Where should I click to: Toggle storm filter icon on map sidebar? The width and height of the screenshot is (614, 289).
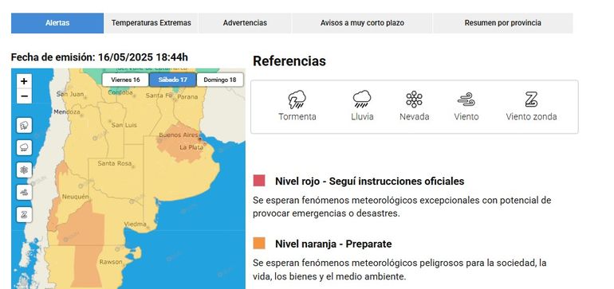click(x=24, y=126)
